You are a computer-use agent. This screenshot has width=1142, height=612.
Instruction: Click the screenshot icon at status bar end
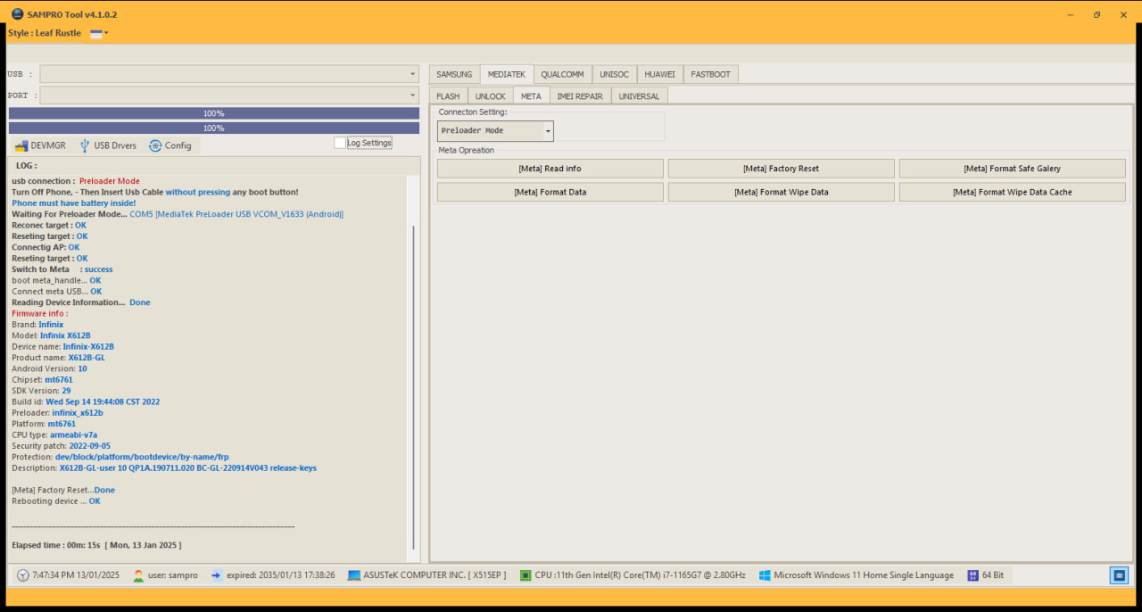coord(1120,575)
